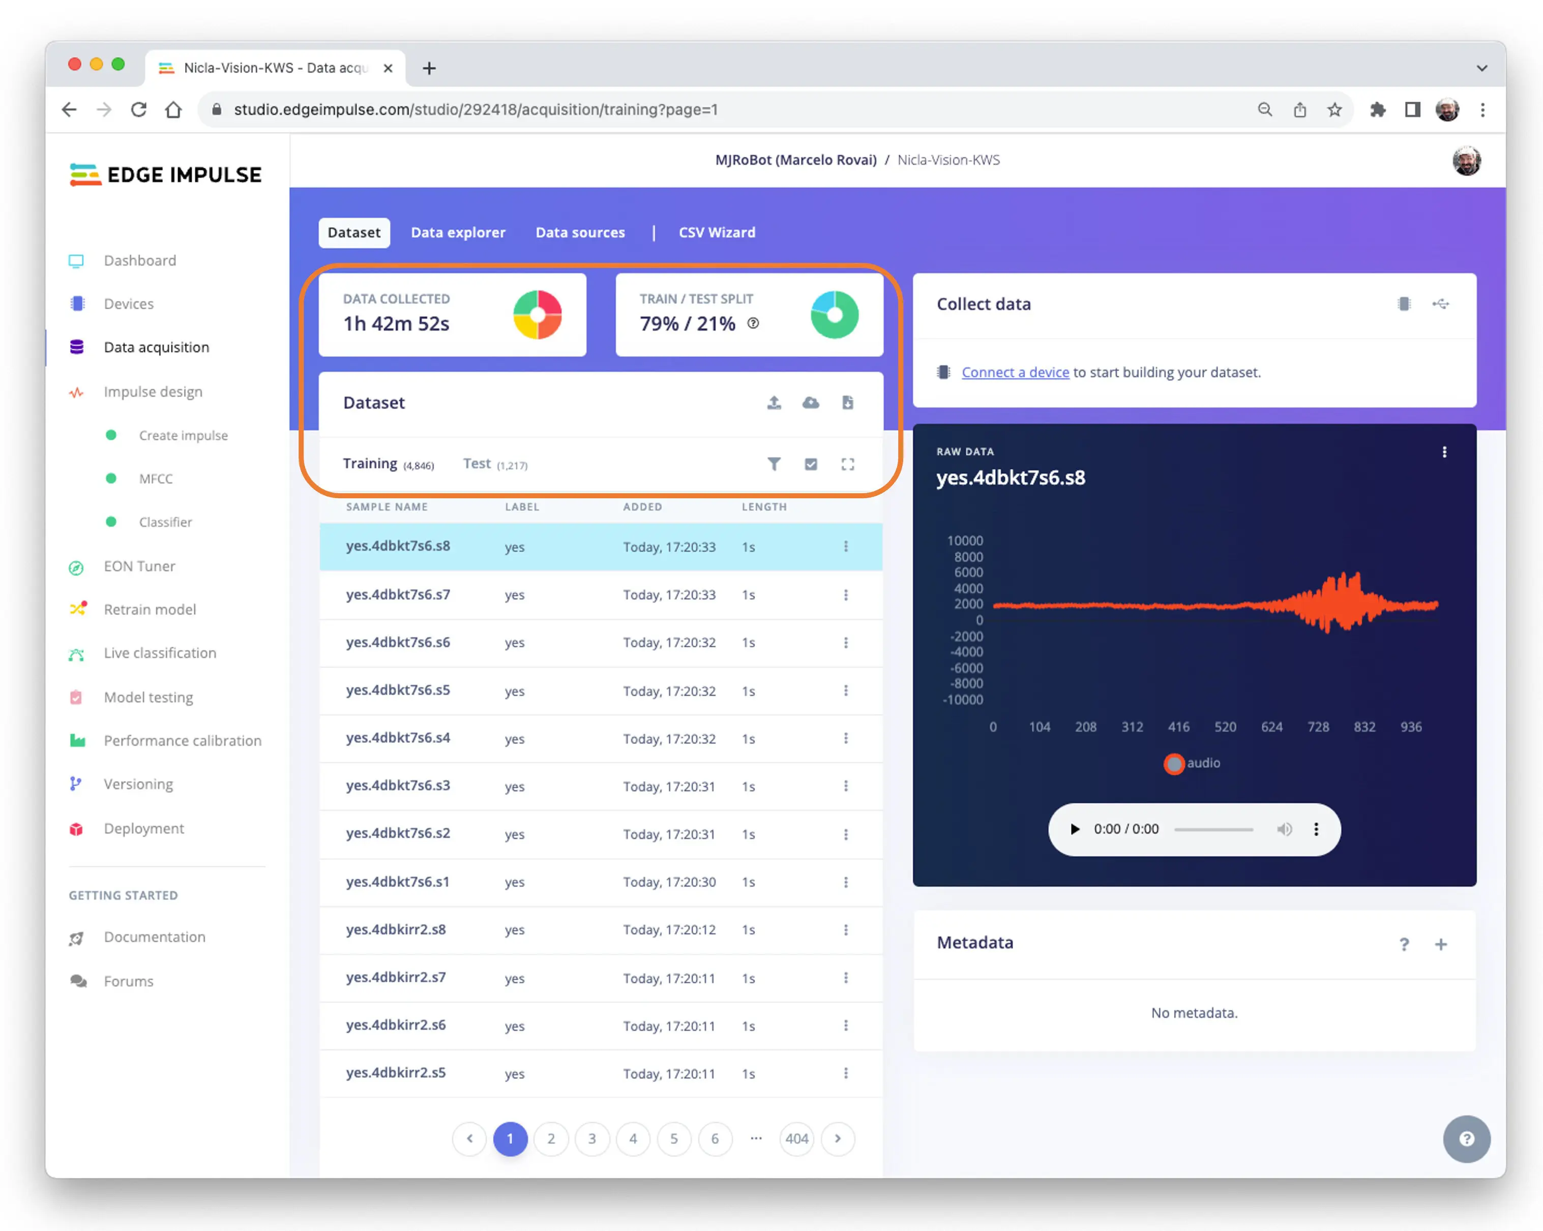Toggle the audio legend marker on the chart

point(1174,764)
